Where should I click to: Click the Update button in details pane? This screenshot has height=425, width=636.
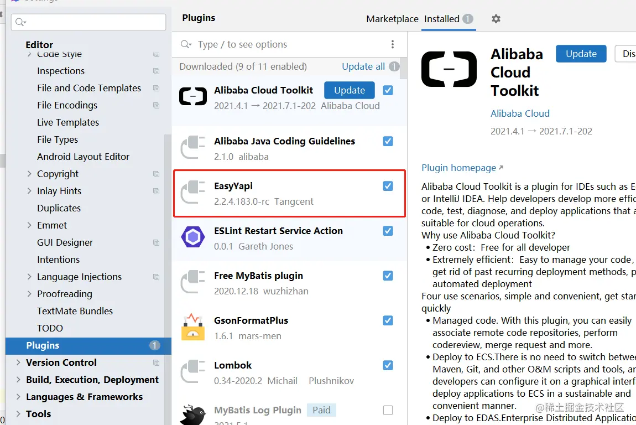pos(581,54)
